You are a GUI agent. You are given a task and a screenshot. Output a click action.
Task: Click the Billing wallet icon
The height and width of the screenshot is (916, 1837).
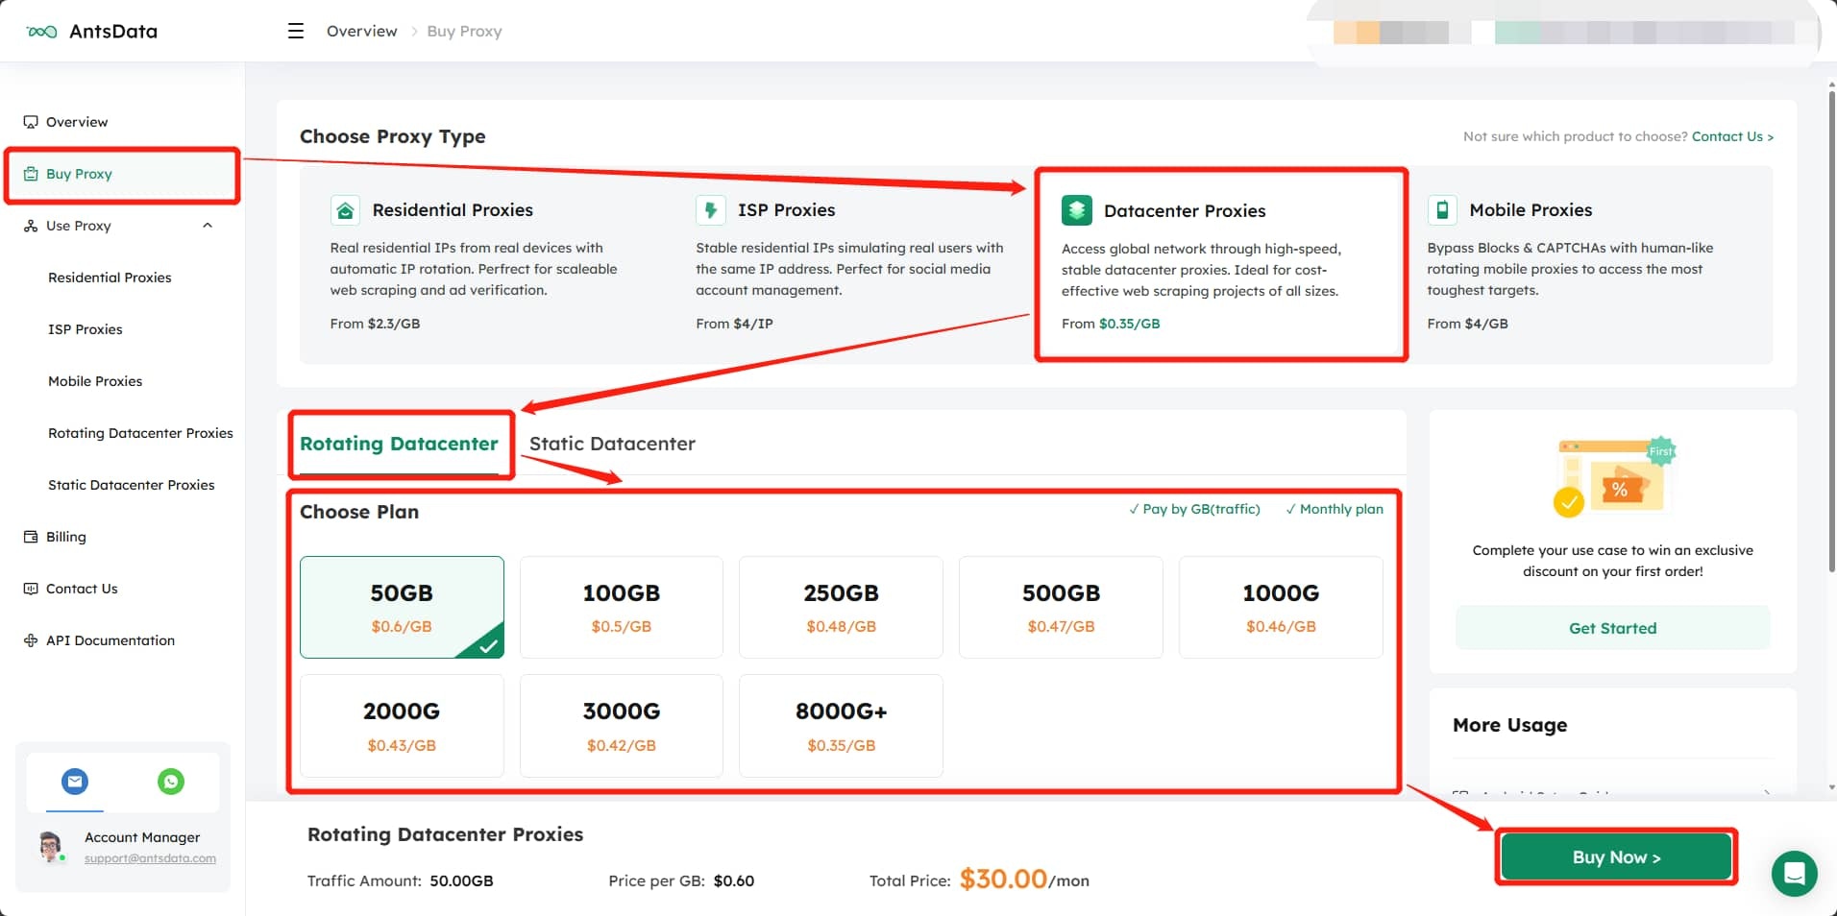[31, 537]
